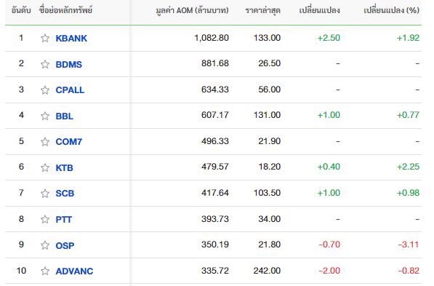View CPALL stock details
The width and height of the screenshot is (434, 286).
70,90
